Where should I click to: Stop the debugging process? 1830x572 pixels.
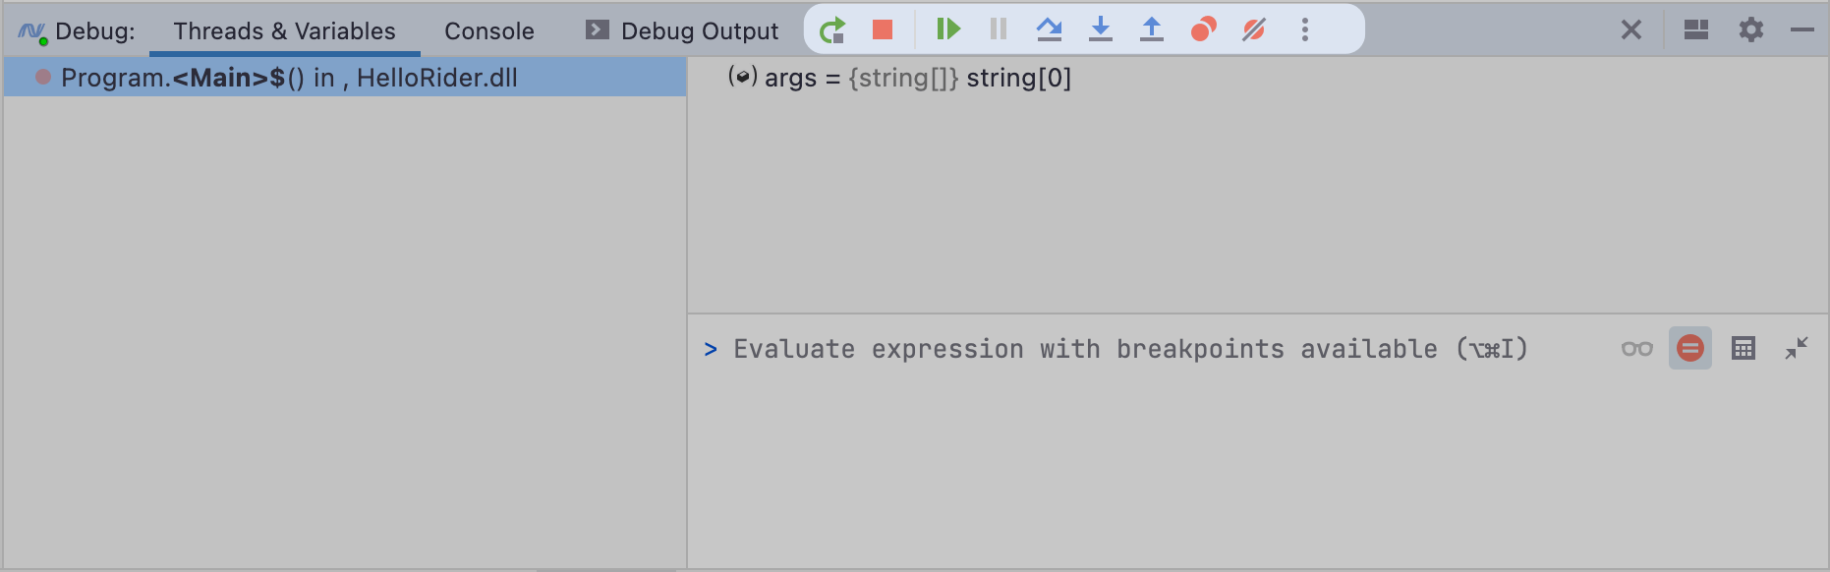tap(882, 29)
